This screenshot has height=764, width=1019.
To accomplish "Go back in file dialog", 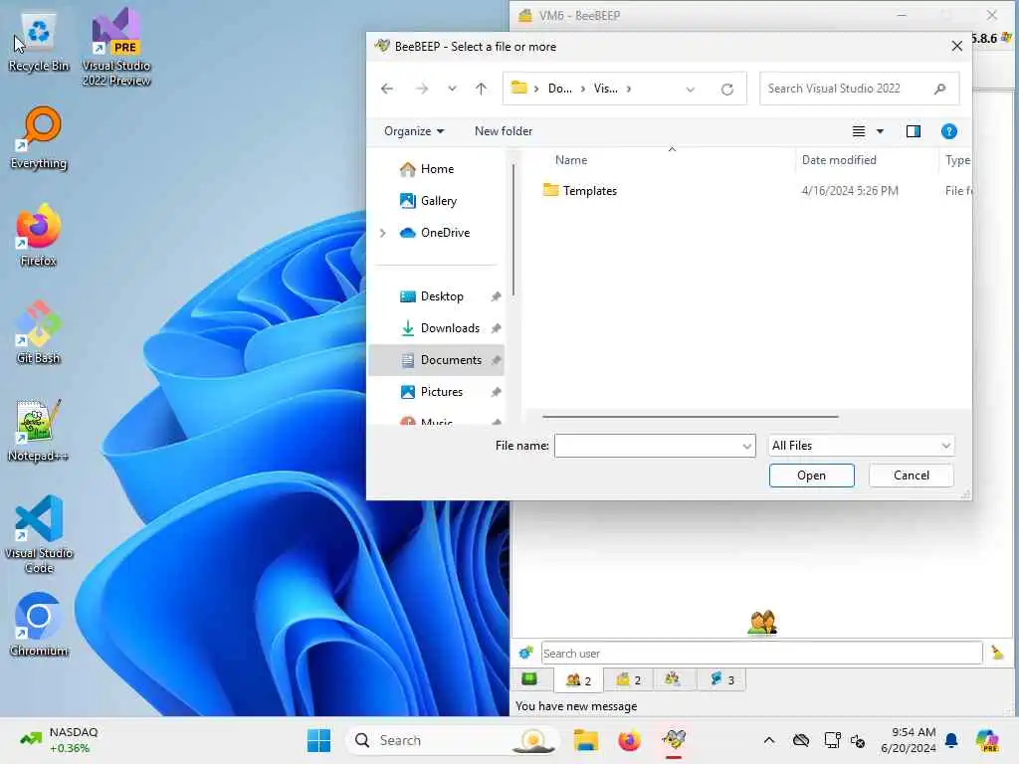I will pyautogui.click(x=387, y=89).
